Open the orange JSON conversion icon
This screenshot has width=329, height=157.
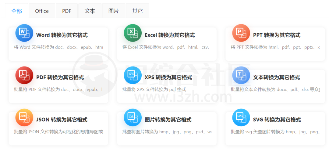pos(24,118)
